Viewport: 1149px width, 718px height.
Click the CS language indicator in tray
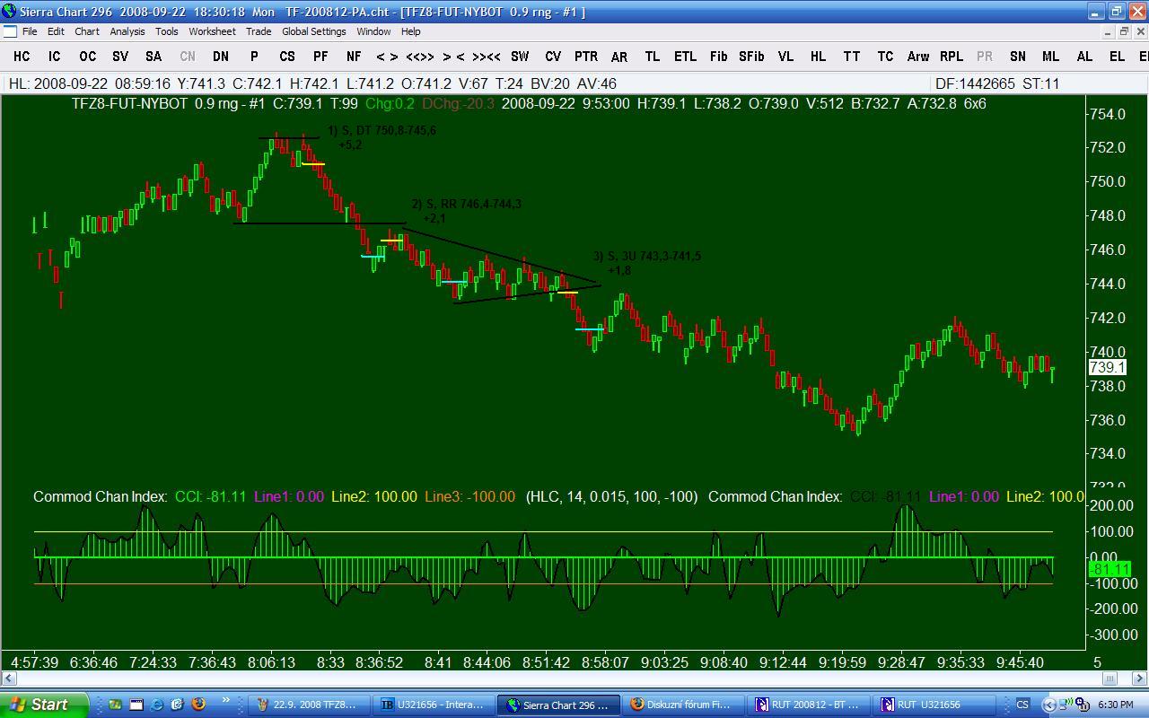[1022, 705]
